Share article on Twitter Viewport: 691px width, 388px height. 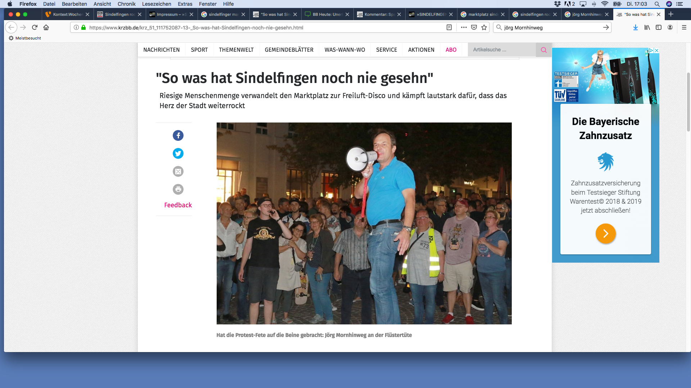pos(178,153)
